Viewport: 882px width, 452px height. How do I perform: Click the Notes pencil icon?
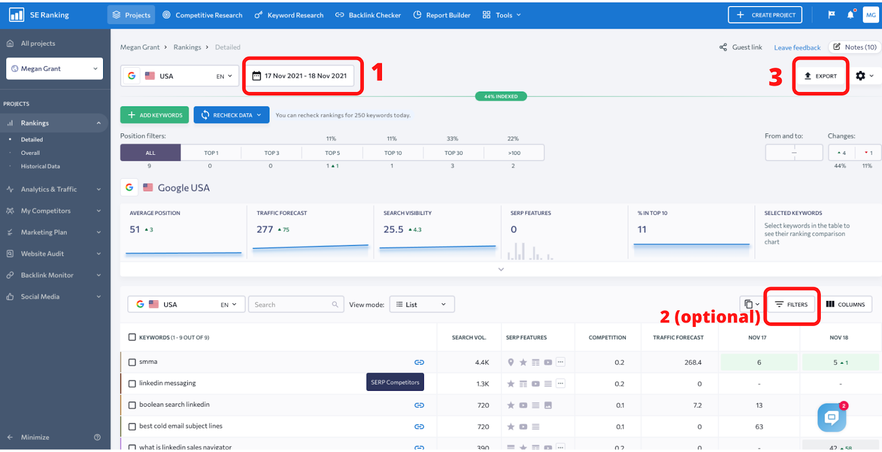[x=837, y=47]
